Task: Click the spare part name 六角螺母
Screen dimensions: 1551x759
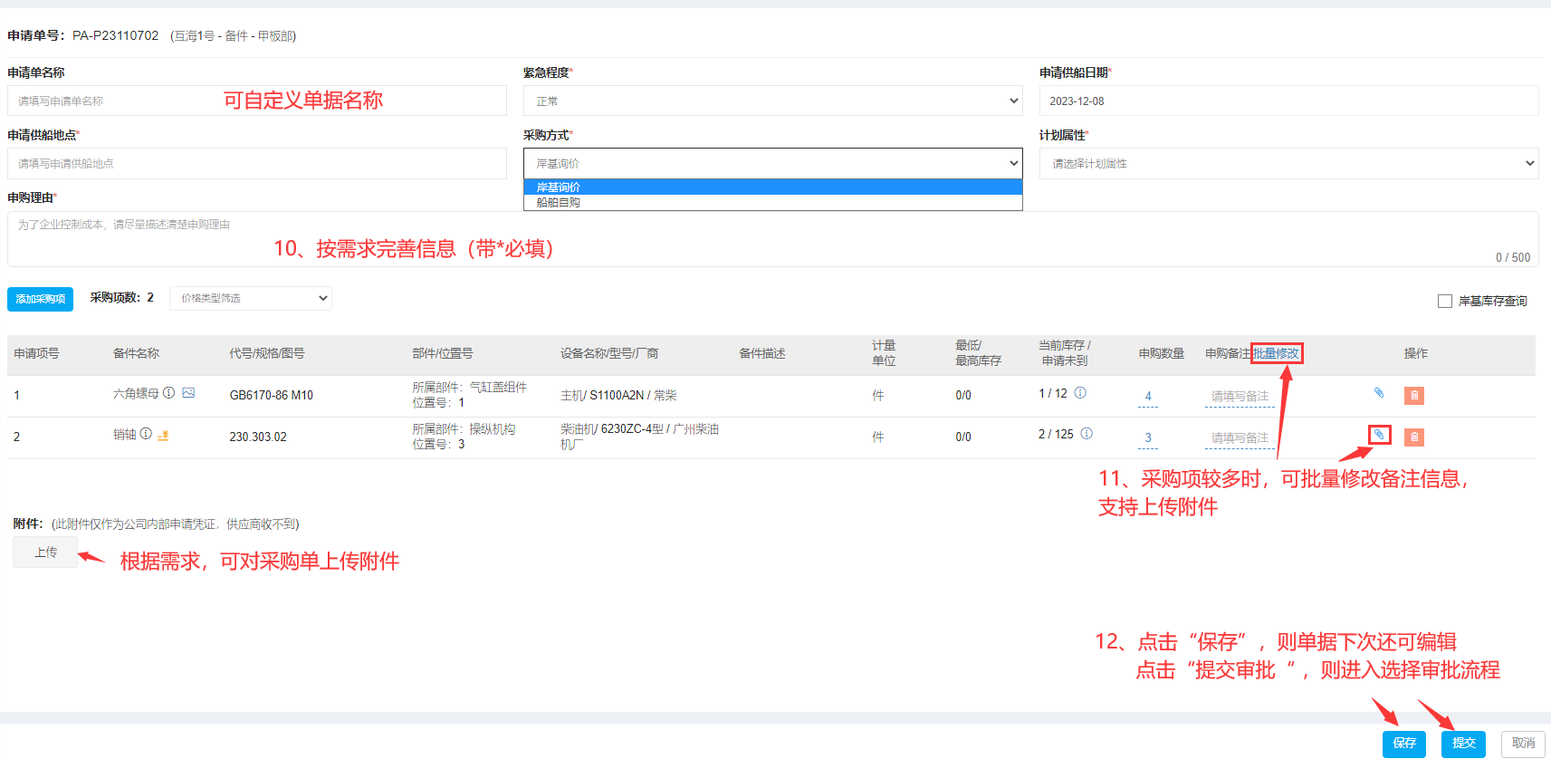Action: [x=136, y=393]
